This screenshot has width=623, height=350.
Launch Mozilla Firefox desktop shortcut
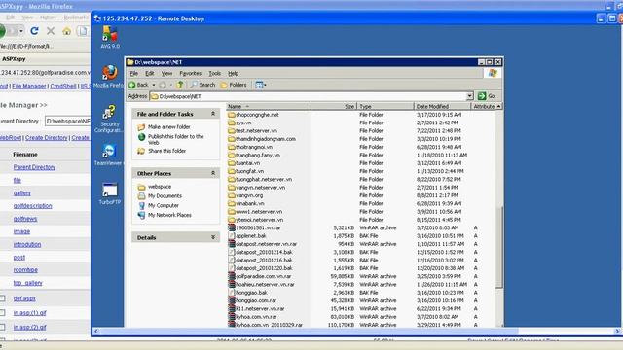(109, 77)
